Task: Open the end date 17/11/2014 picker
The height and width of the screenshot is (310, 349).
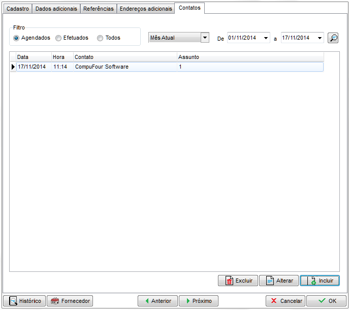Action: click(320, 38)
